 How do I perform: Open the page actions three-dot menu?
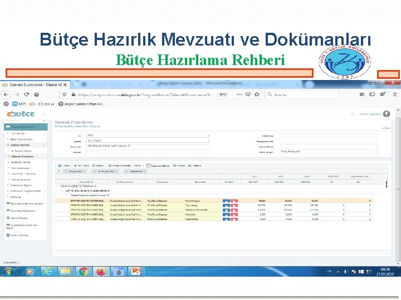[239, 94]
